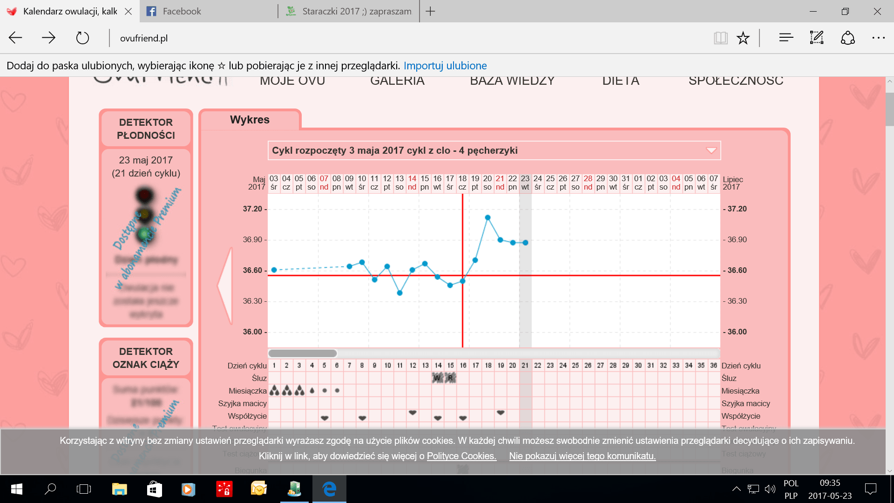Add page to favorites star icon
This screenshot has height=503, width=894.
pyautogui.click(x=743, y=38)
